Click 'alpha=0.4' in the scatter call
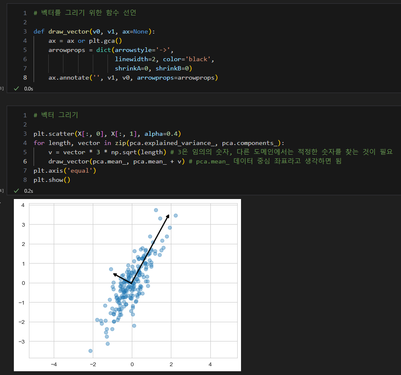Image resolution: width=401 pixels, height=375 pixels. click(x=161, y=134)
